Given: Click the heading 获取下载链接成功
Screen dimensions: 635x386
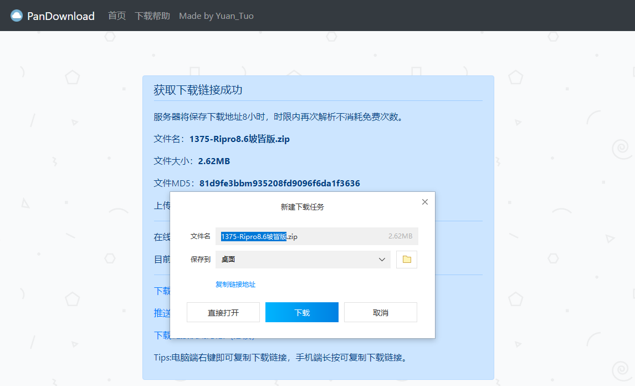Looking at the screenshot, I should click(198, 90).
